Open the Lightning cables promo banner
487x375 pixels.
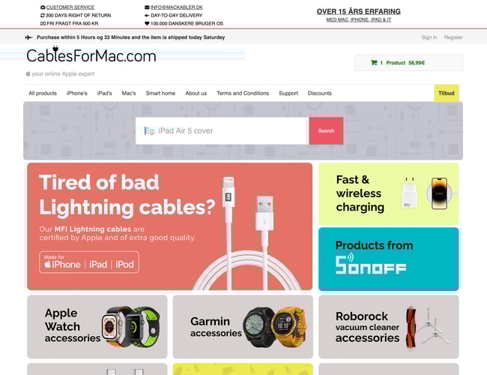click(169, 226)
